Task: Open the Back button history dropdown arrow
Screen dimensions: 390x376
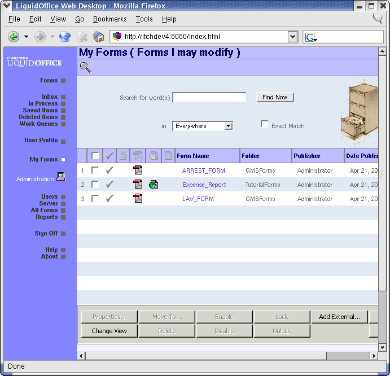Action: click(x=26, y=37)
